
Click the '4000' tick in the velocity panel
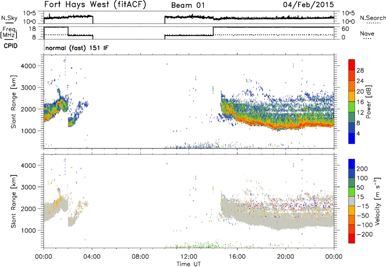(x=28, y=165)
